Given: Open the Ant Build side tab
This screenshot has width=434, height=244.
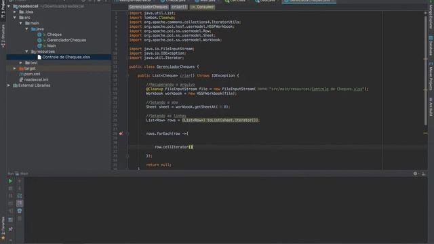Looking at the screenshot, I should coord(431,106).
